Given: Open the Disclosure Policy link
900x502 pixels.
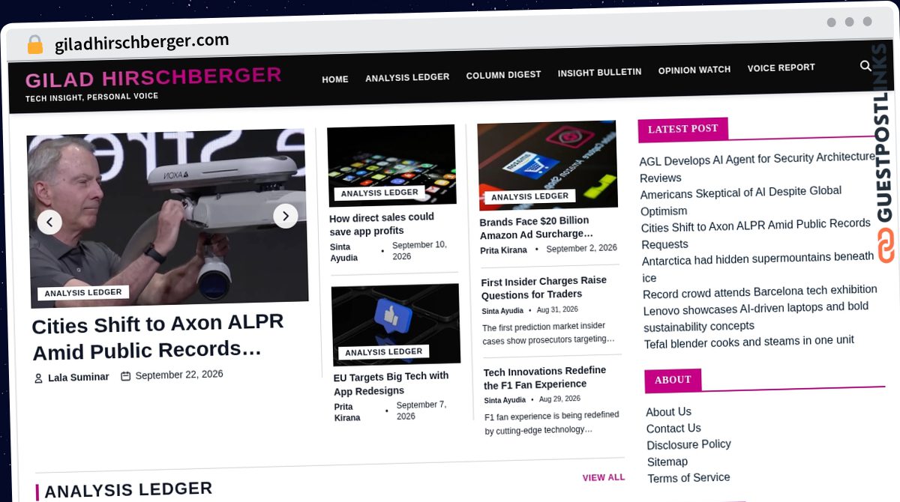Looking at the screenshot, I should tap(689, 444).
